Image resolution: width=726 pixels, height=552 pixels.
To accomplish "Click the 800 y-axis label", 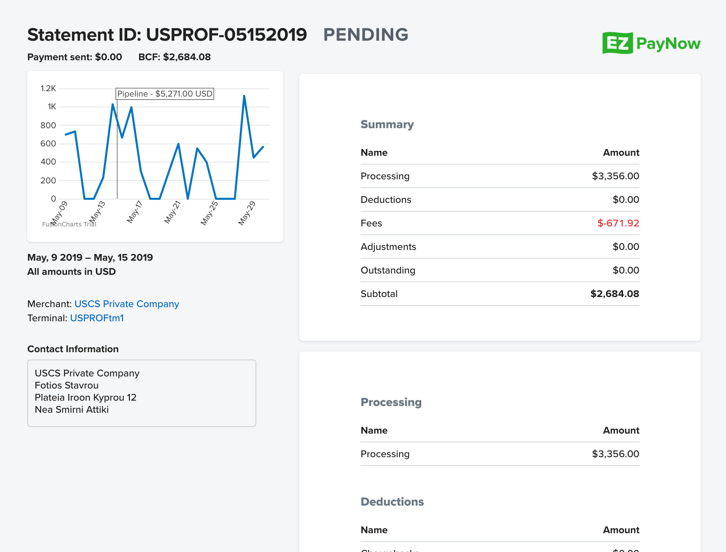I will coord(48,125).
